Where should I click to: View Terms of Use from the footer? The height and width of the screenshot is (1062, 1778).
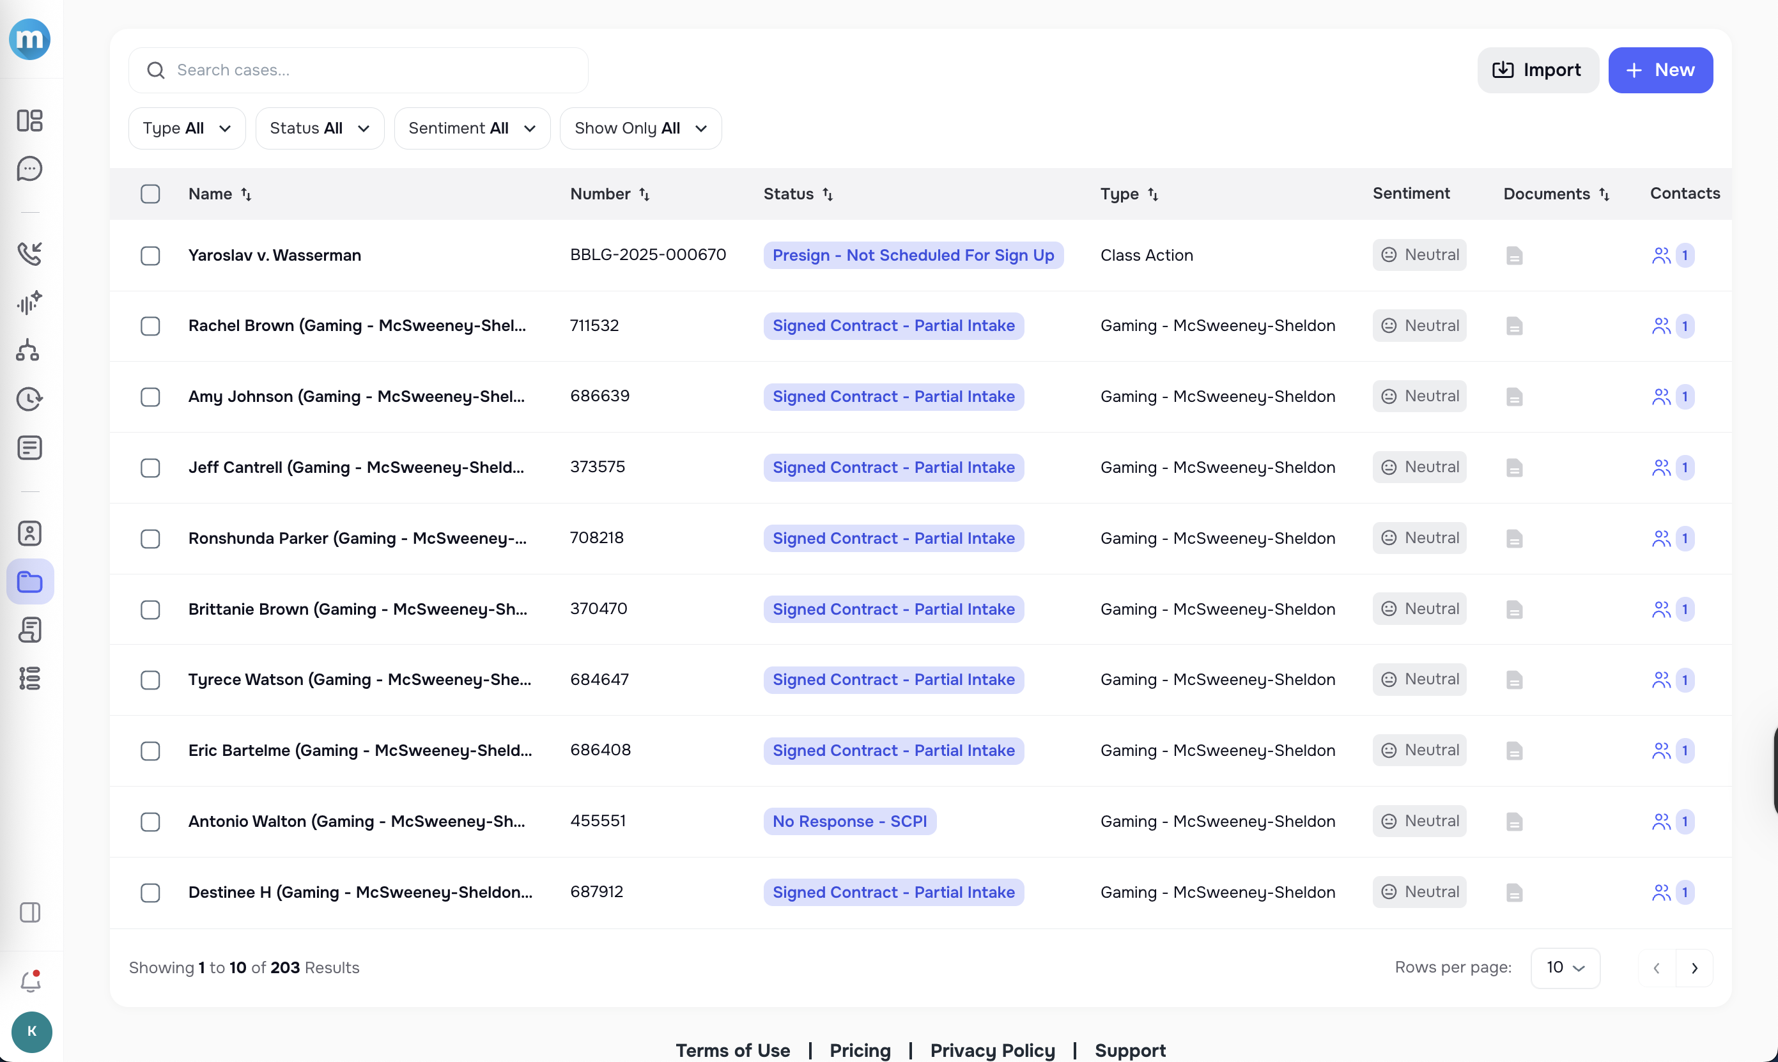(732, 1050)
